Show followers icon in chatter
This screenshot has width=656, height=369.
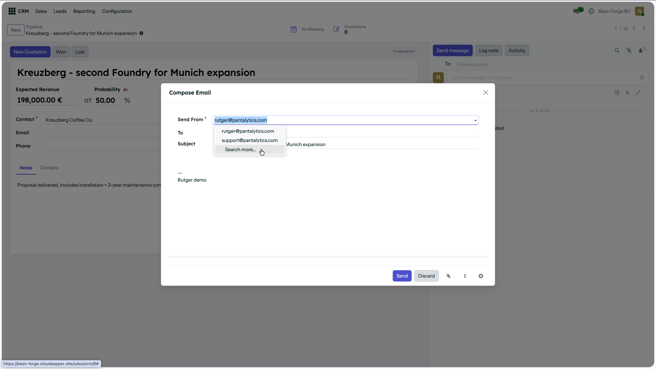coord(642,50)
